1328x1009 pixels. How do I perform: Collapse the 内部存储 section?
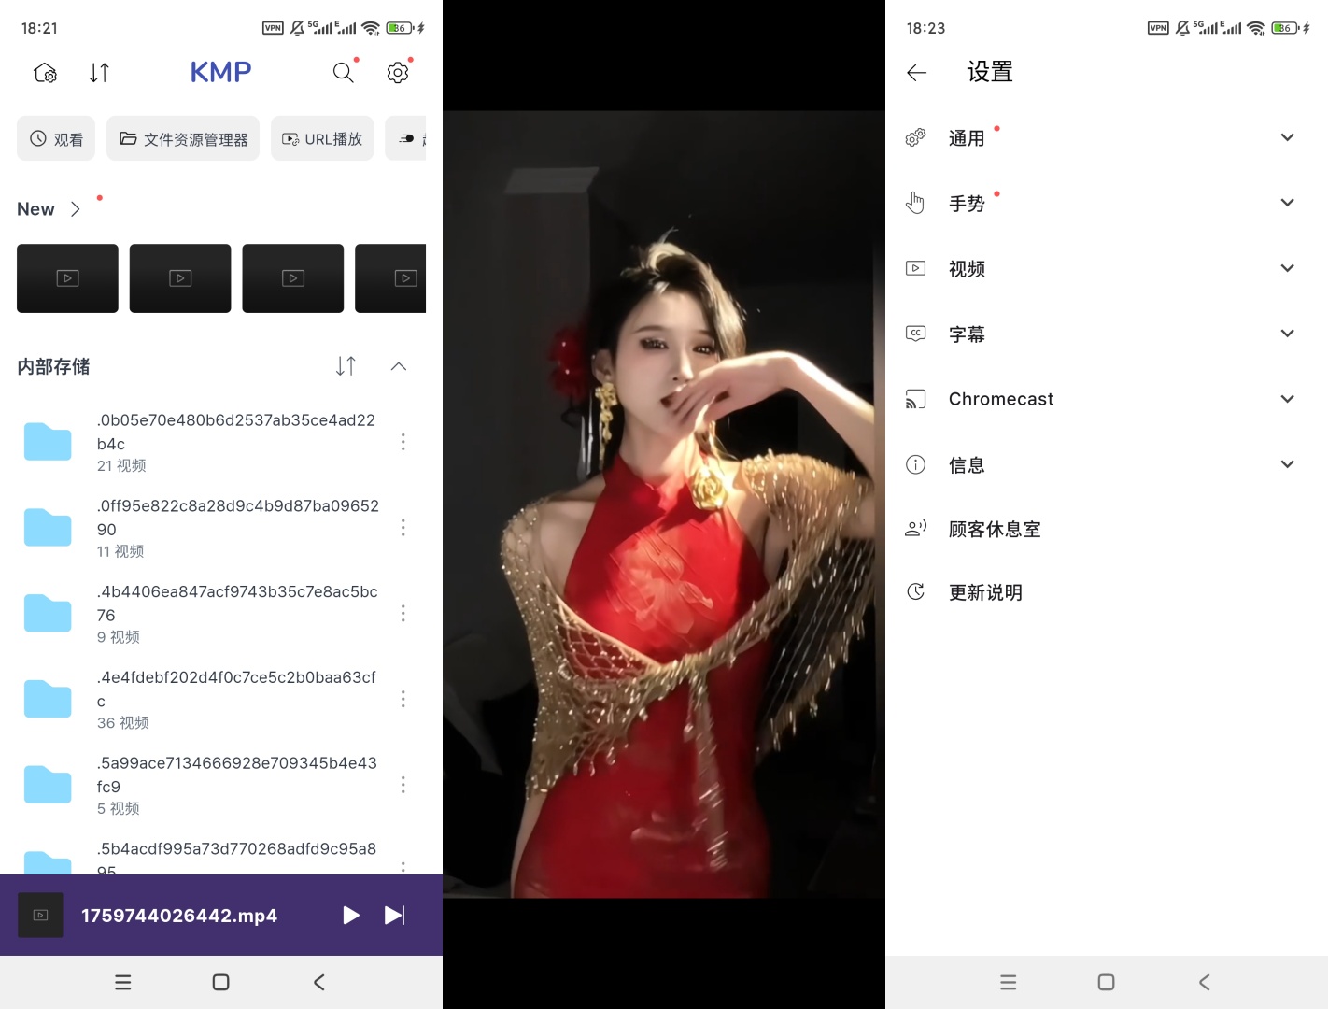click(x=399, y=366)
